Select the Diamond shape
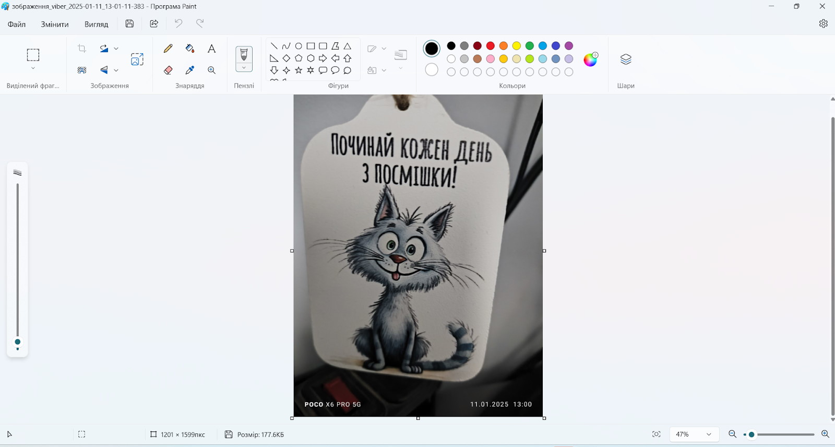Screen dimensions: 835x447 click(286, 58)
